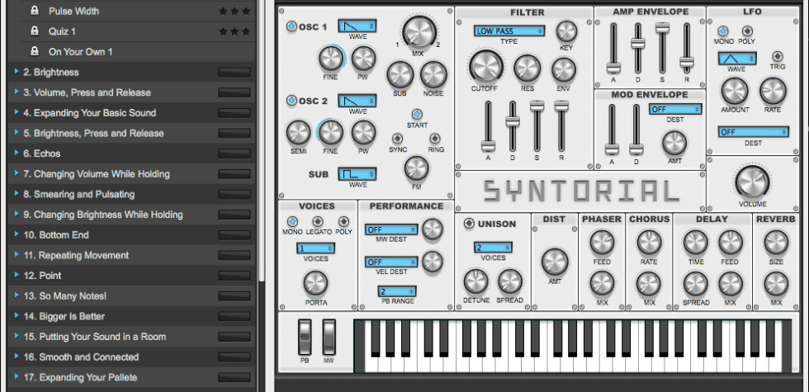Click the SUB level knob
The height and width of the screenshot is (392, 809).
(x=400, y=75)
